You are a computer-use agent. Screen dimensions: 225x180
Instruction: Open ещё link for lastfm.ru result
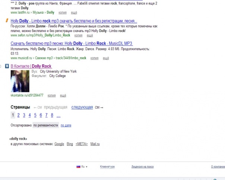(74, 13)
